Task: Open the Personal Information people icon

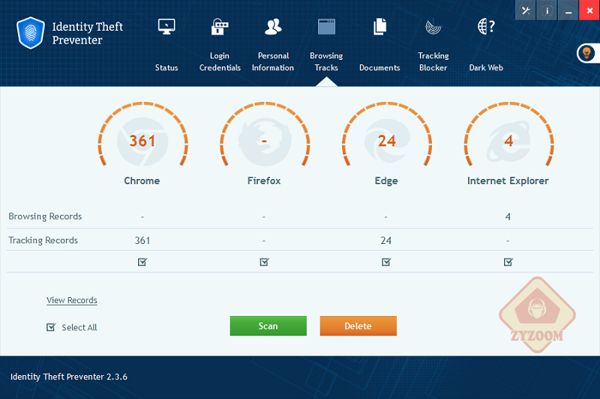Action: [x=273, y=27]
